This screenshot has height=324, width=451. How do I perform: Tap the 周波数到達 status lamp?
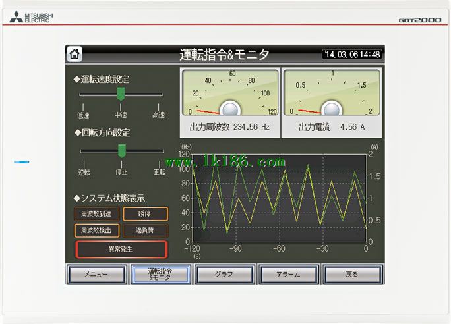[97, 214]
